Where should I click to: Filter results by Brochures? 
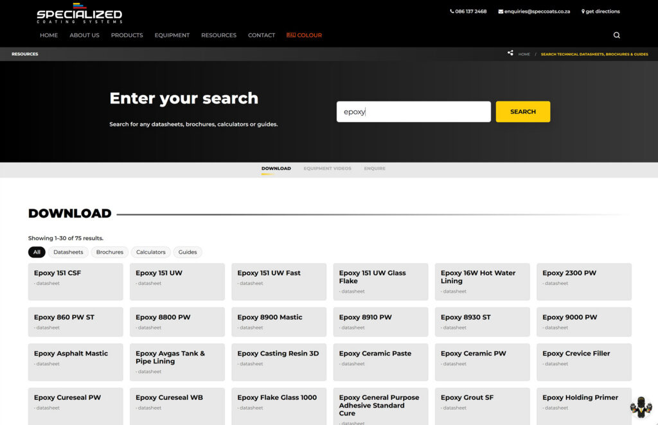(109, 252)
